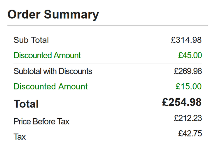Image resolution: width=210 pixels, height=151 pixels.
Task: Select the £314.98 sub total amount
Action: click(x=186, y=40)
